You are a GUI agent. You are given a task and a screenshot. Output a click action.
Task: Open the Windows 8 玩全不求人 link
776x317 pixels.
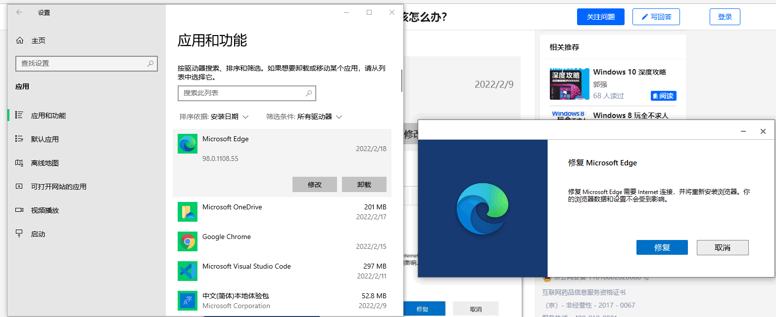(x=630, y=116)
